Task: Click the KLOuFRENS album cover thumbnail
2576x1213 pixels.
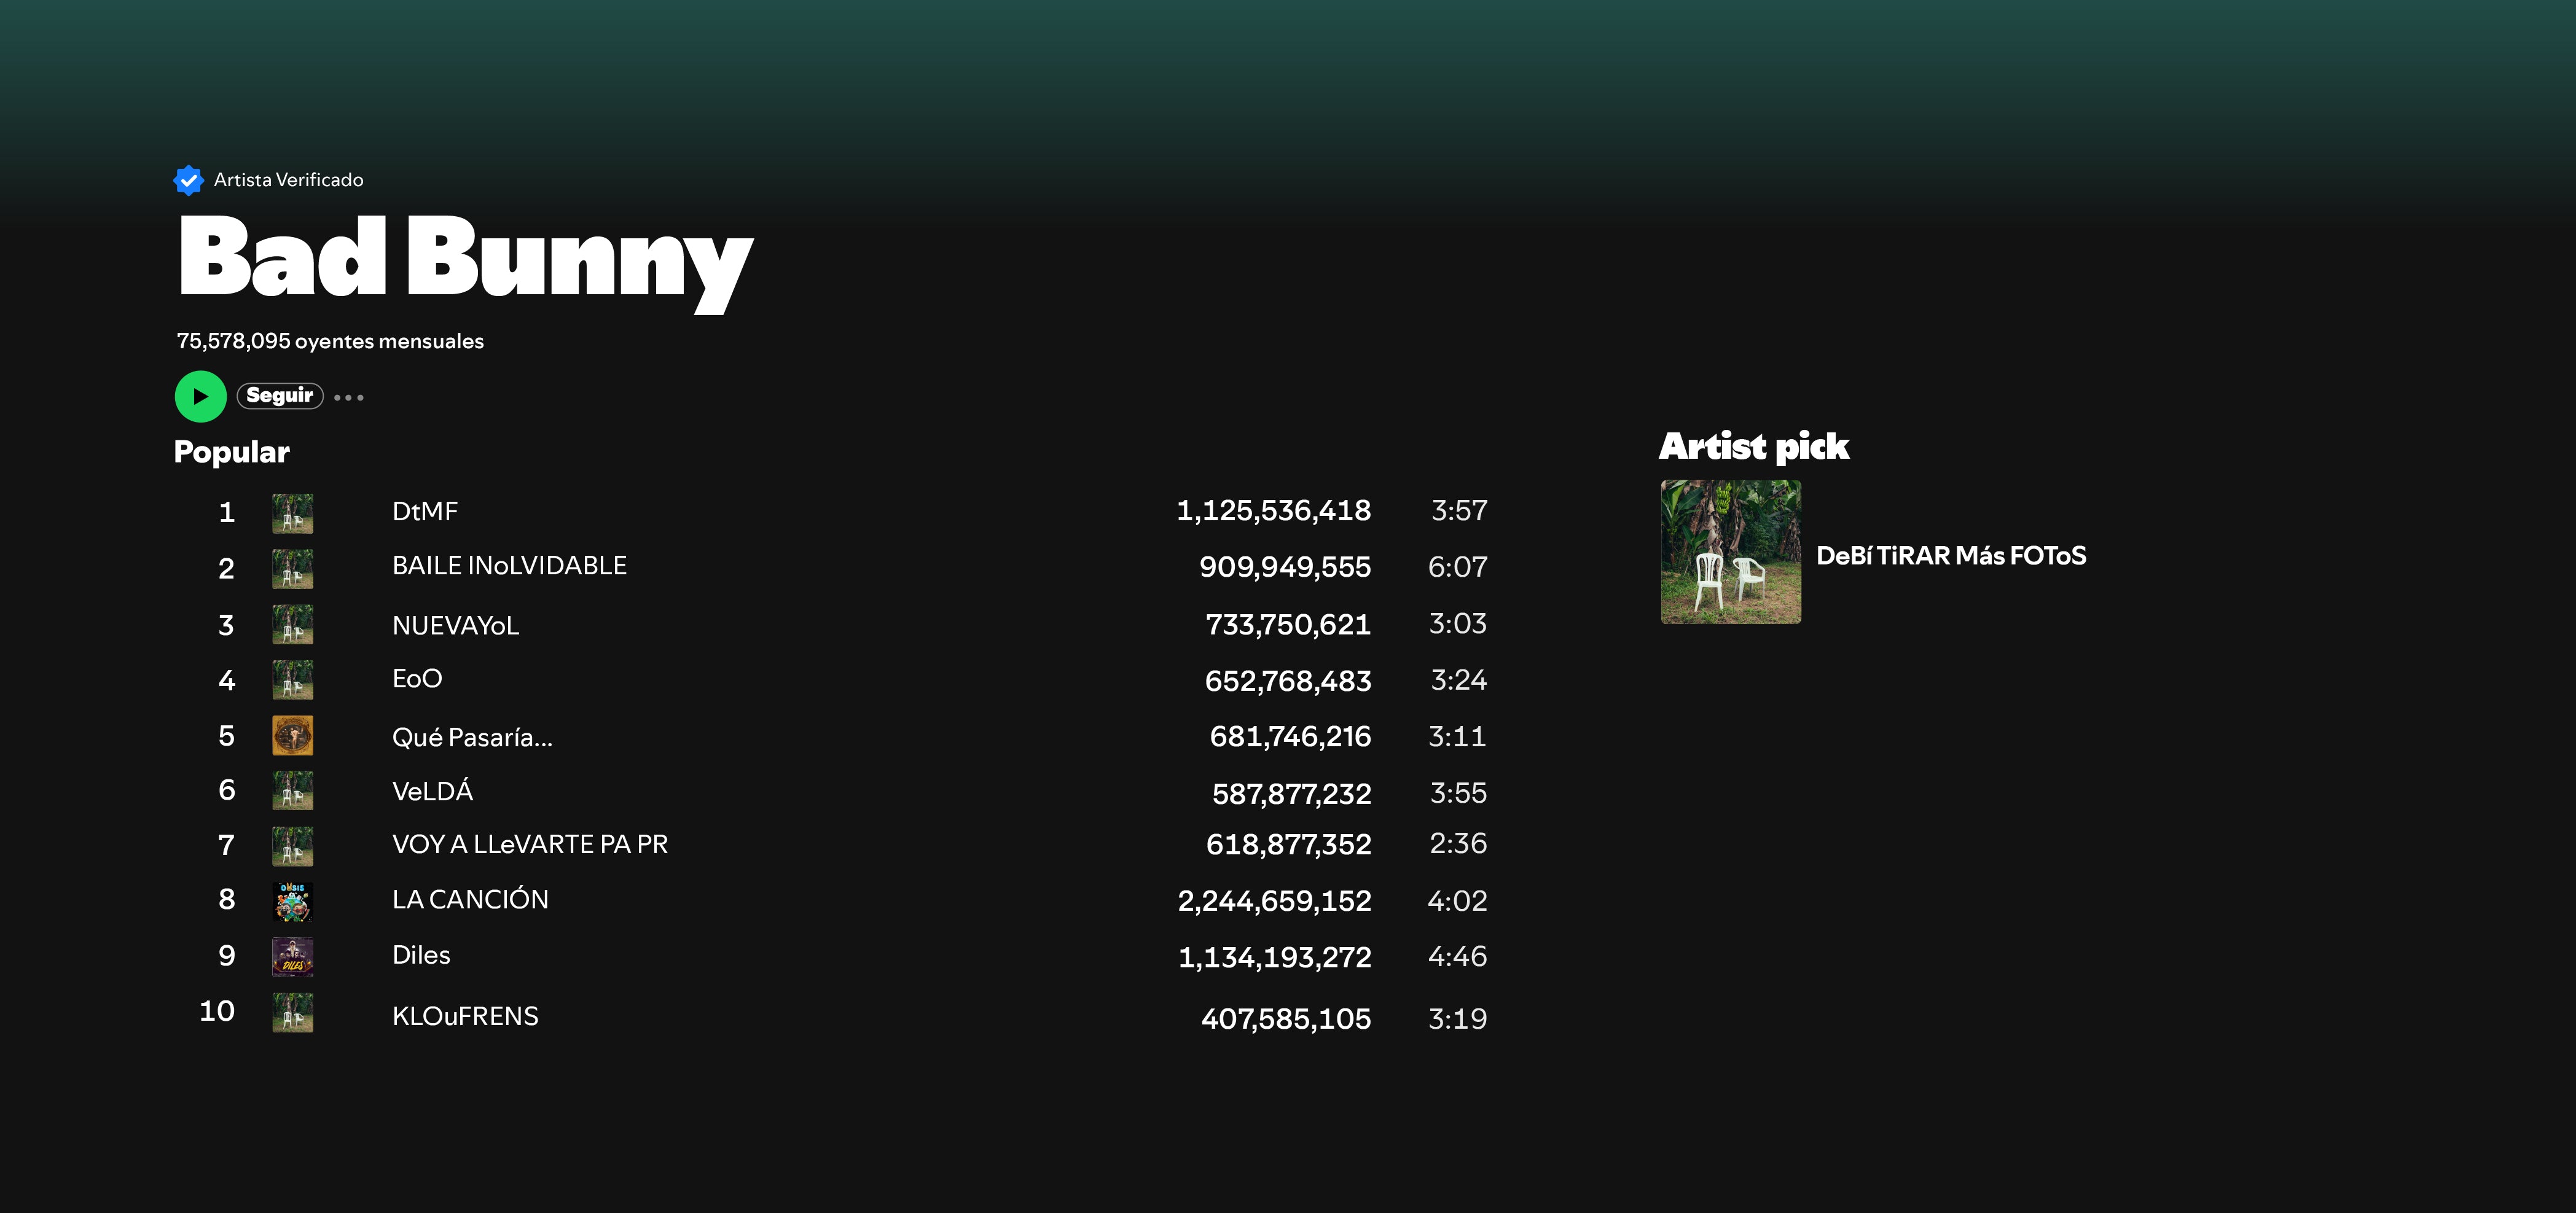Action: pos(292,1013)
